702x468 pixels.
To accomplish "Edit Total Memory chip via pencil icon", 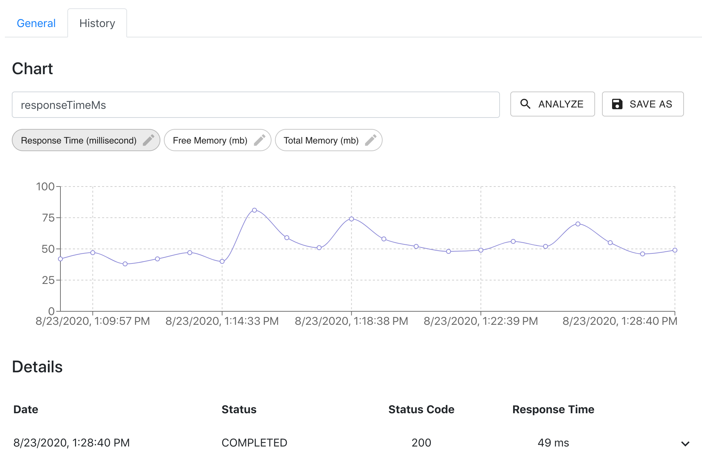I will click(x=371, y=140).
